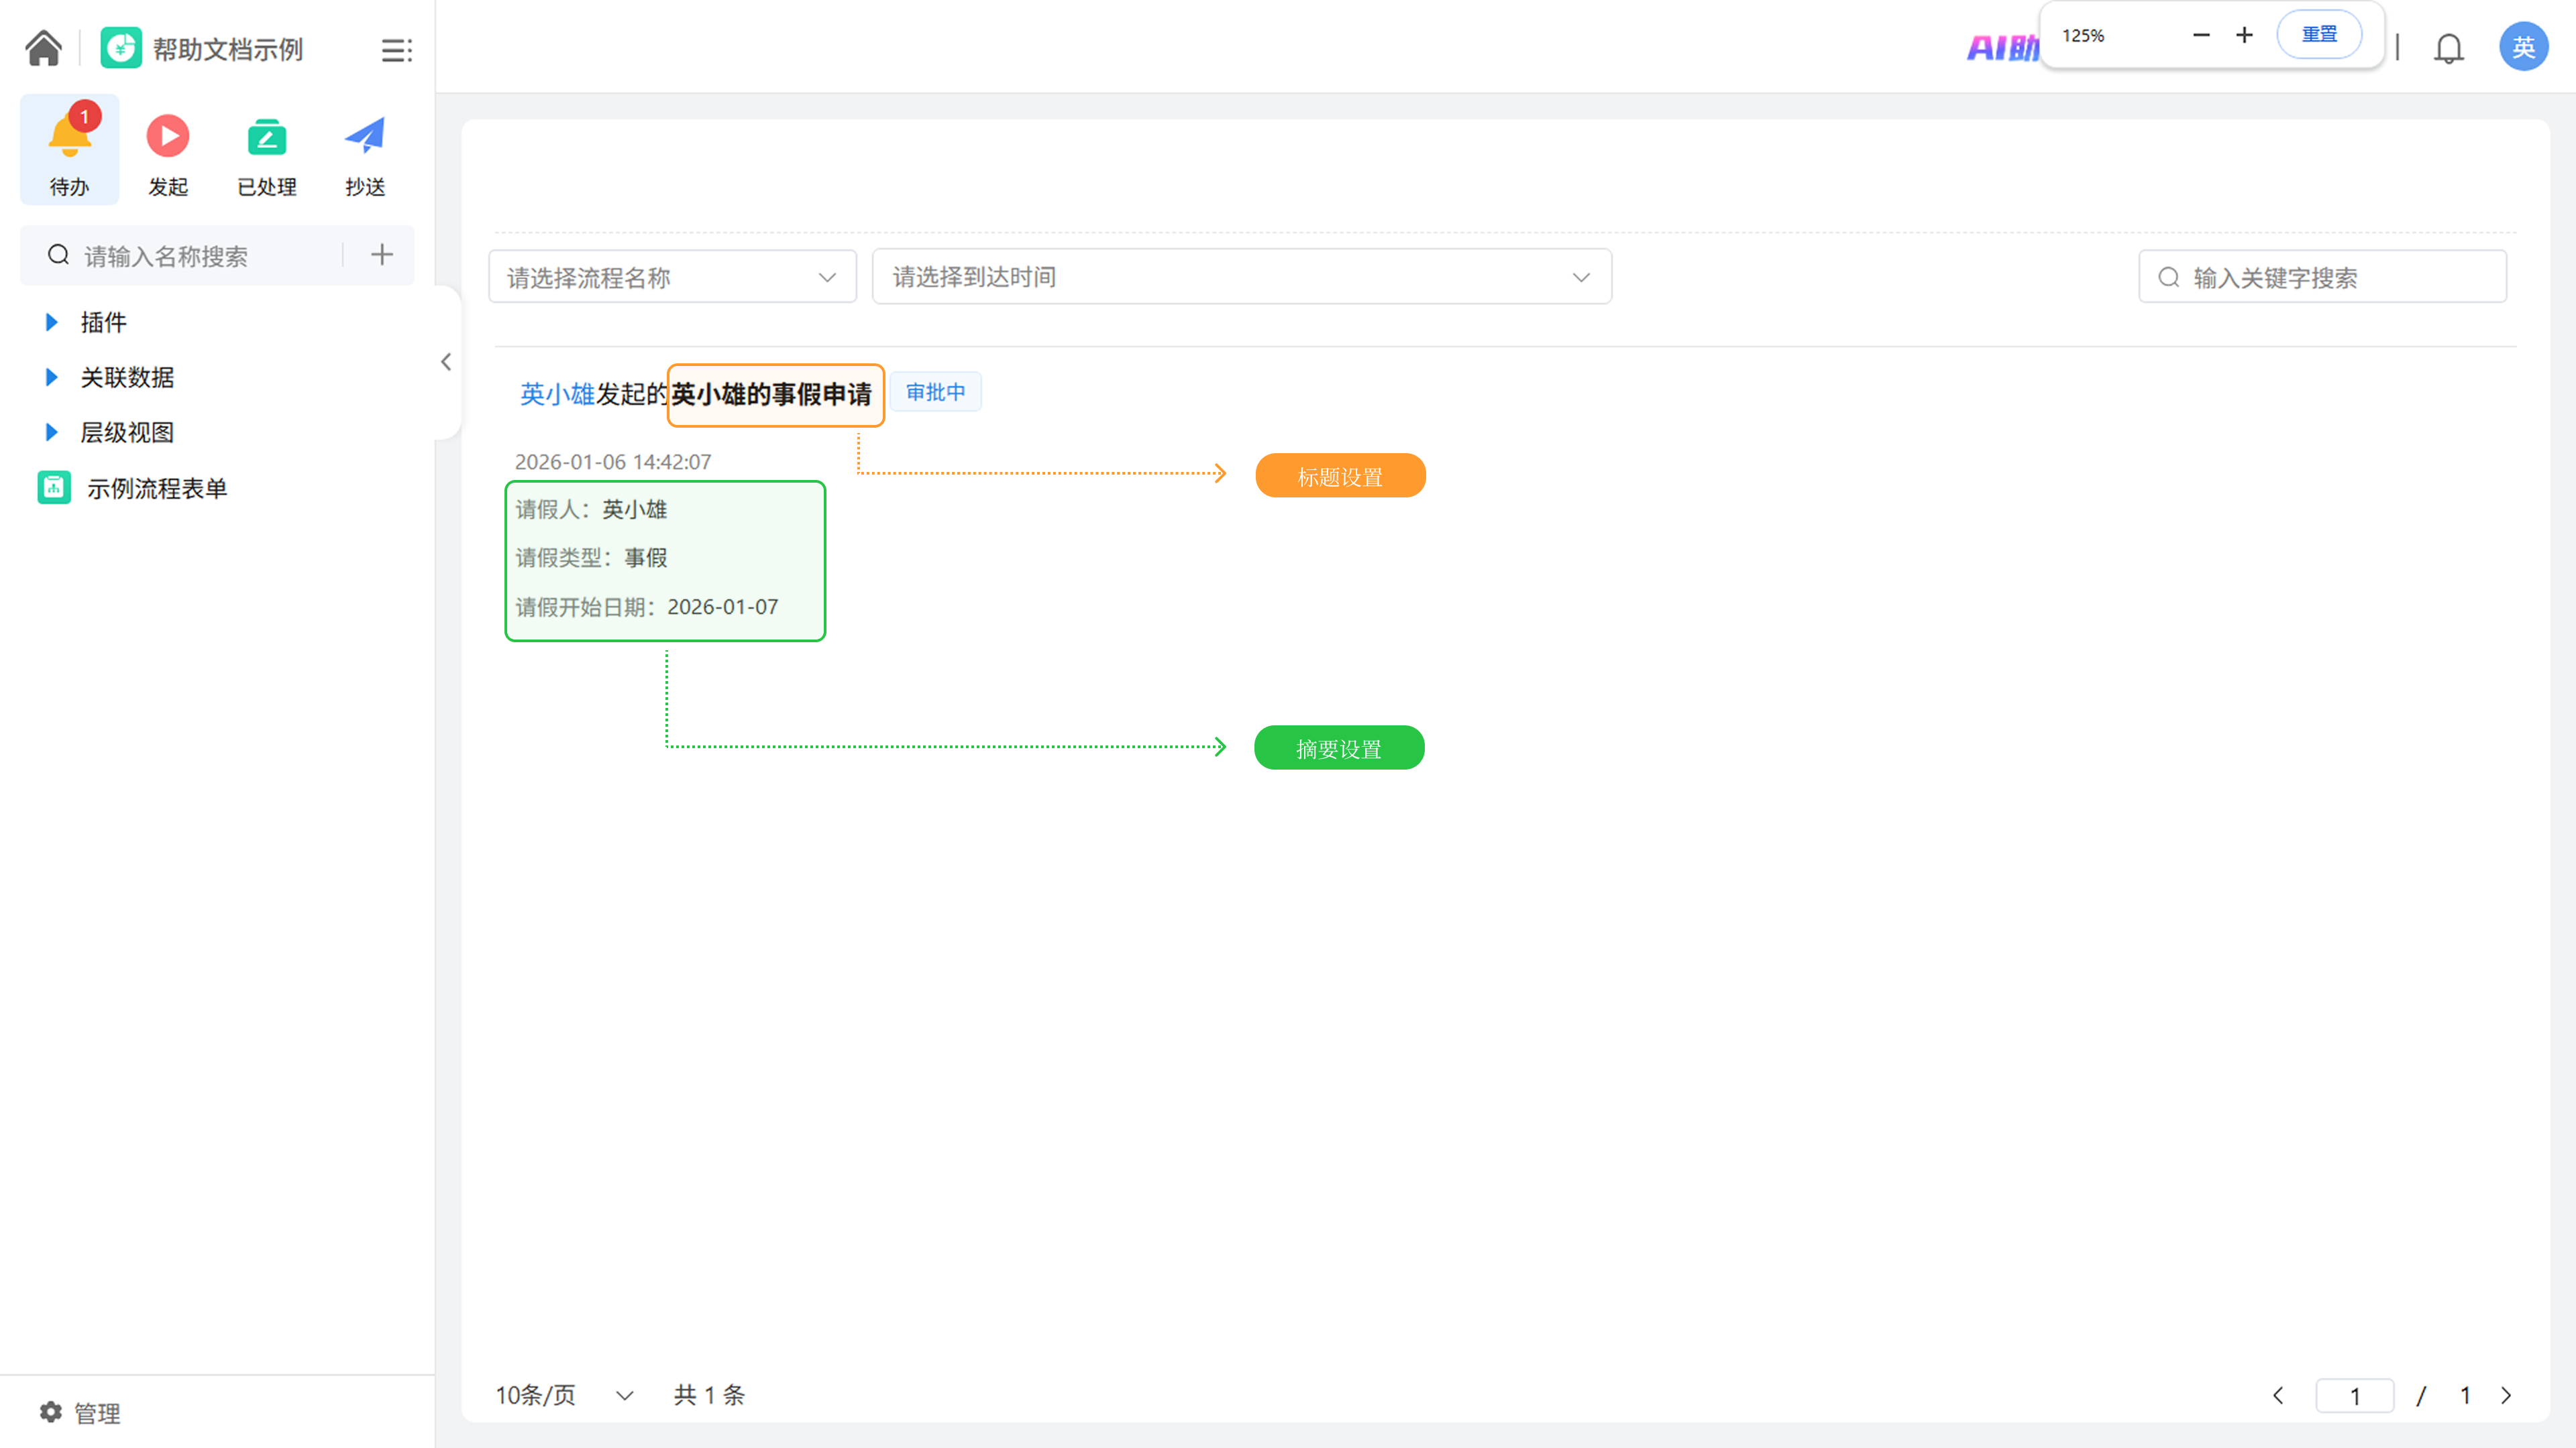Open the 请选择流程名称 dropdown
Viewport: 2576px width, 1448px height.
point(671,277)
